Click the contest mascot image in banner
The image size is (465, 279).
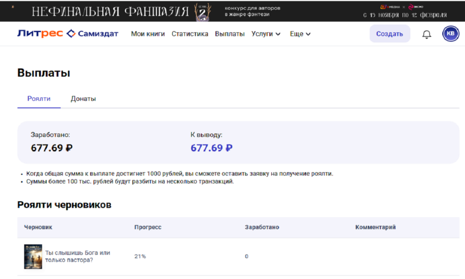pos(203,12)
